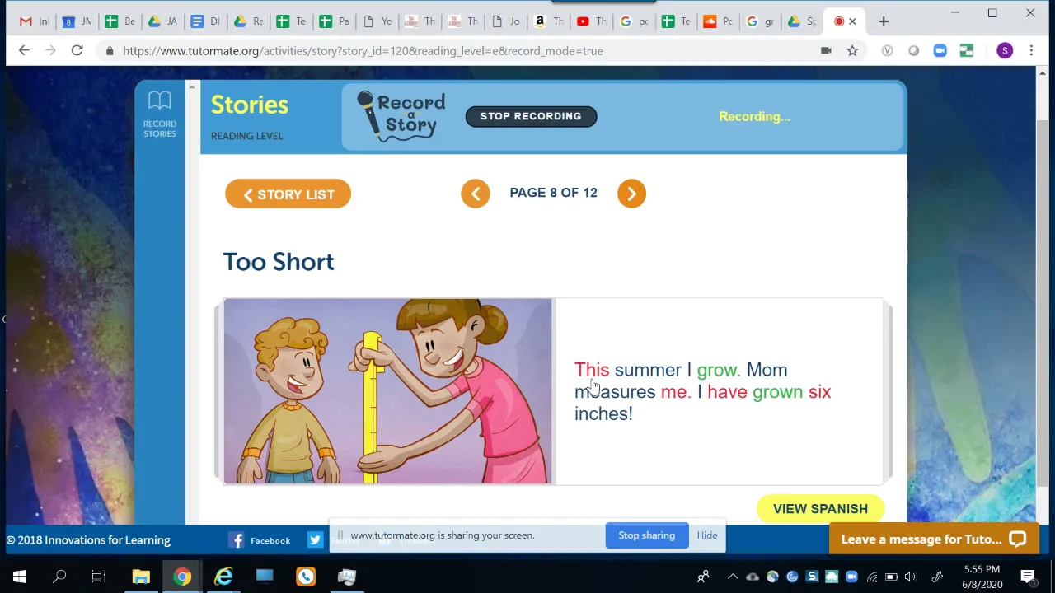The height and width of the screenshot is (593, 1055).
Task: Open the chat bubble icon for messages
Action: pos(1018,539)
